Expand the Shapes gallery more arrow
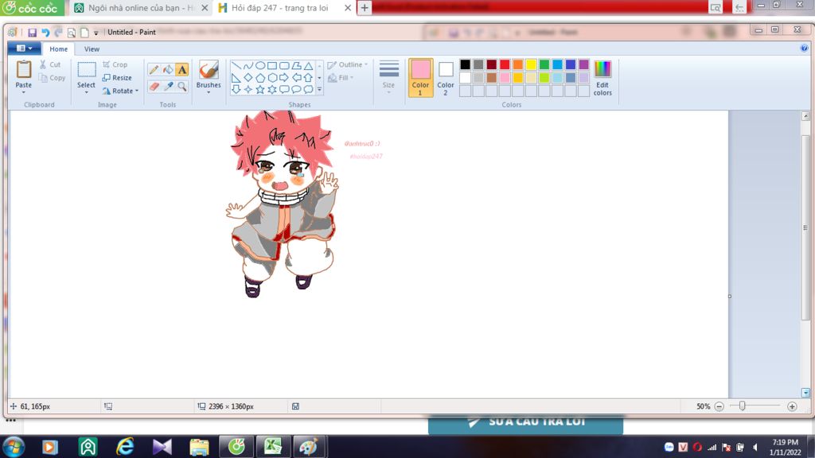The image size is (815, 458). [x=319, y=90]
